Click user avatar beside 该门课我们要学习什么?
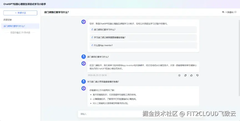This screenshot has height=121, width=240. (84, 57)
